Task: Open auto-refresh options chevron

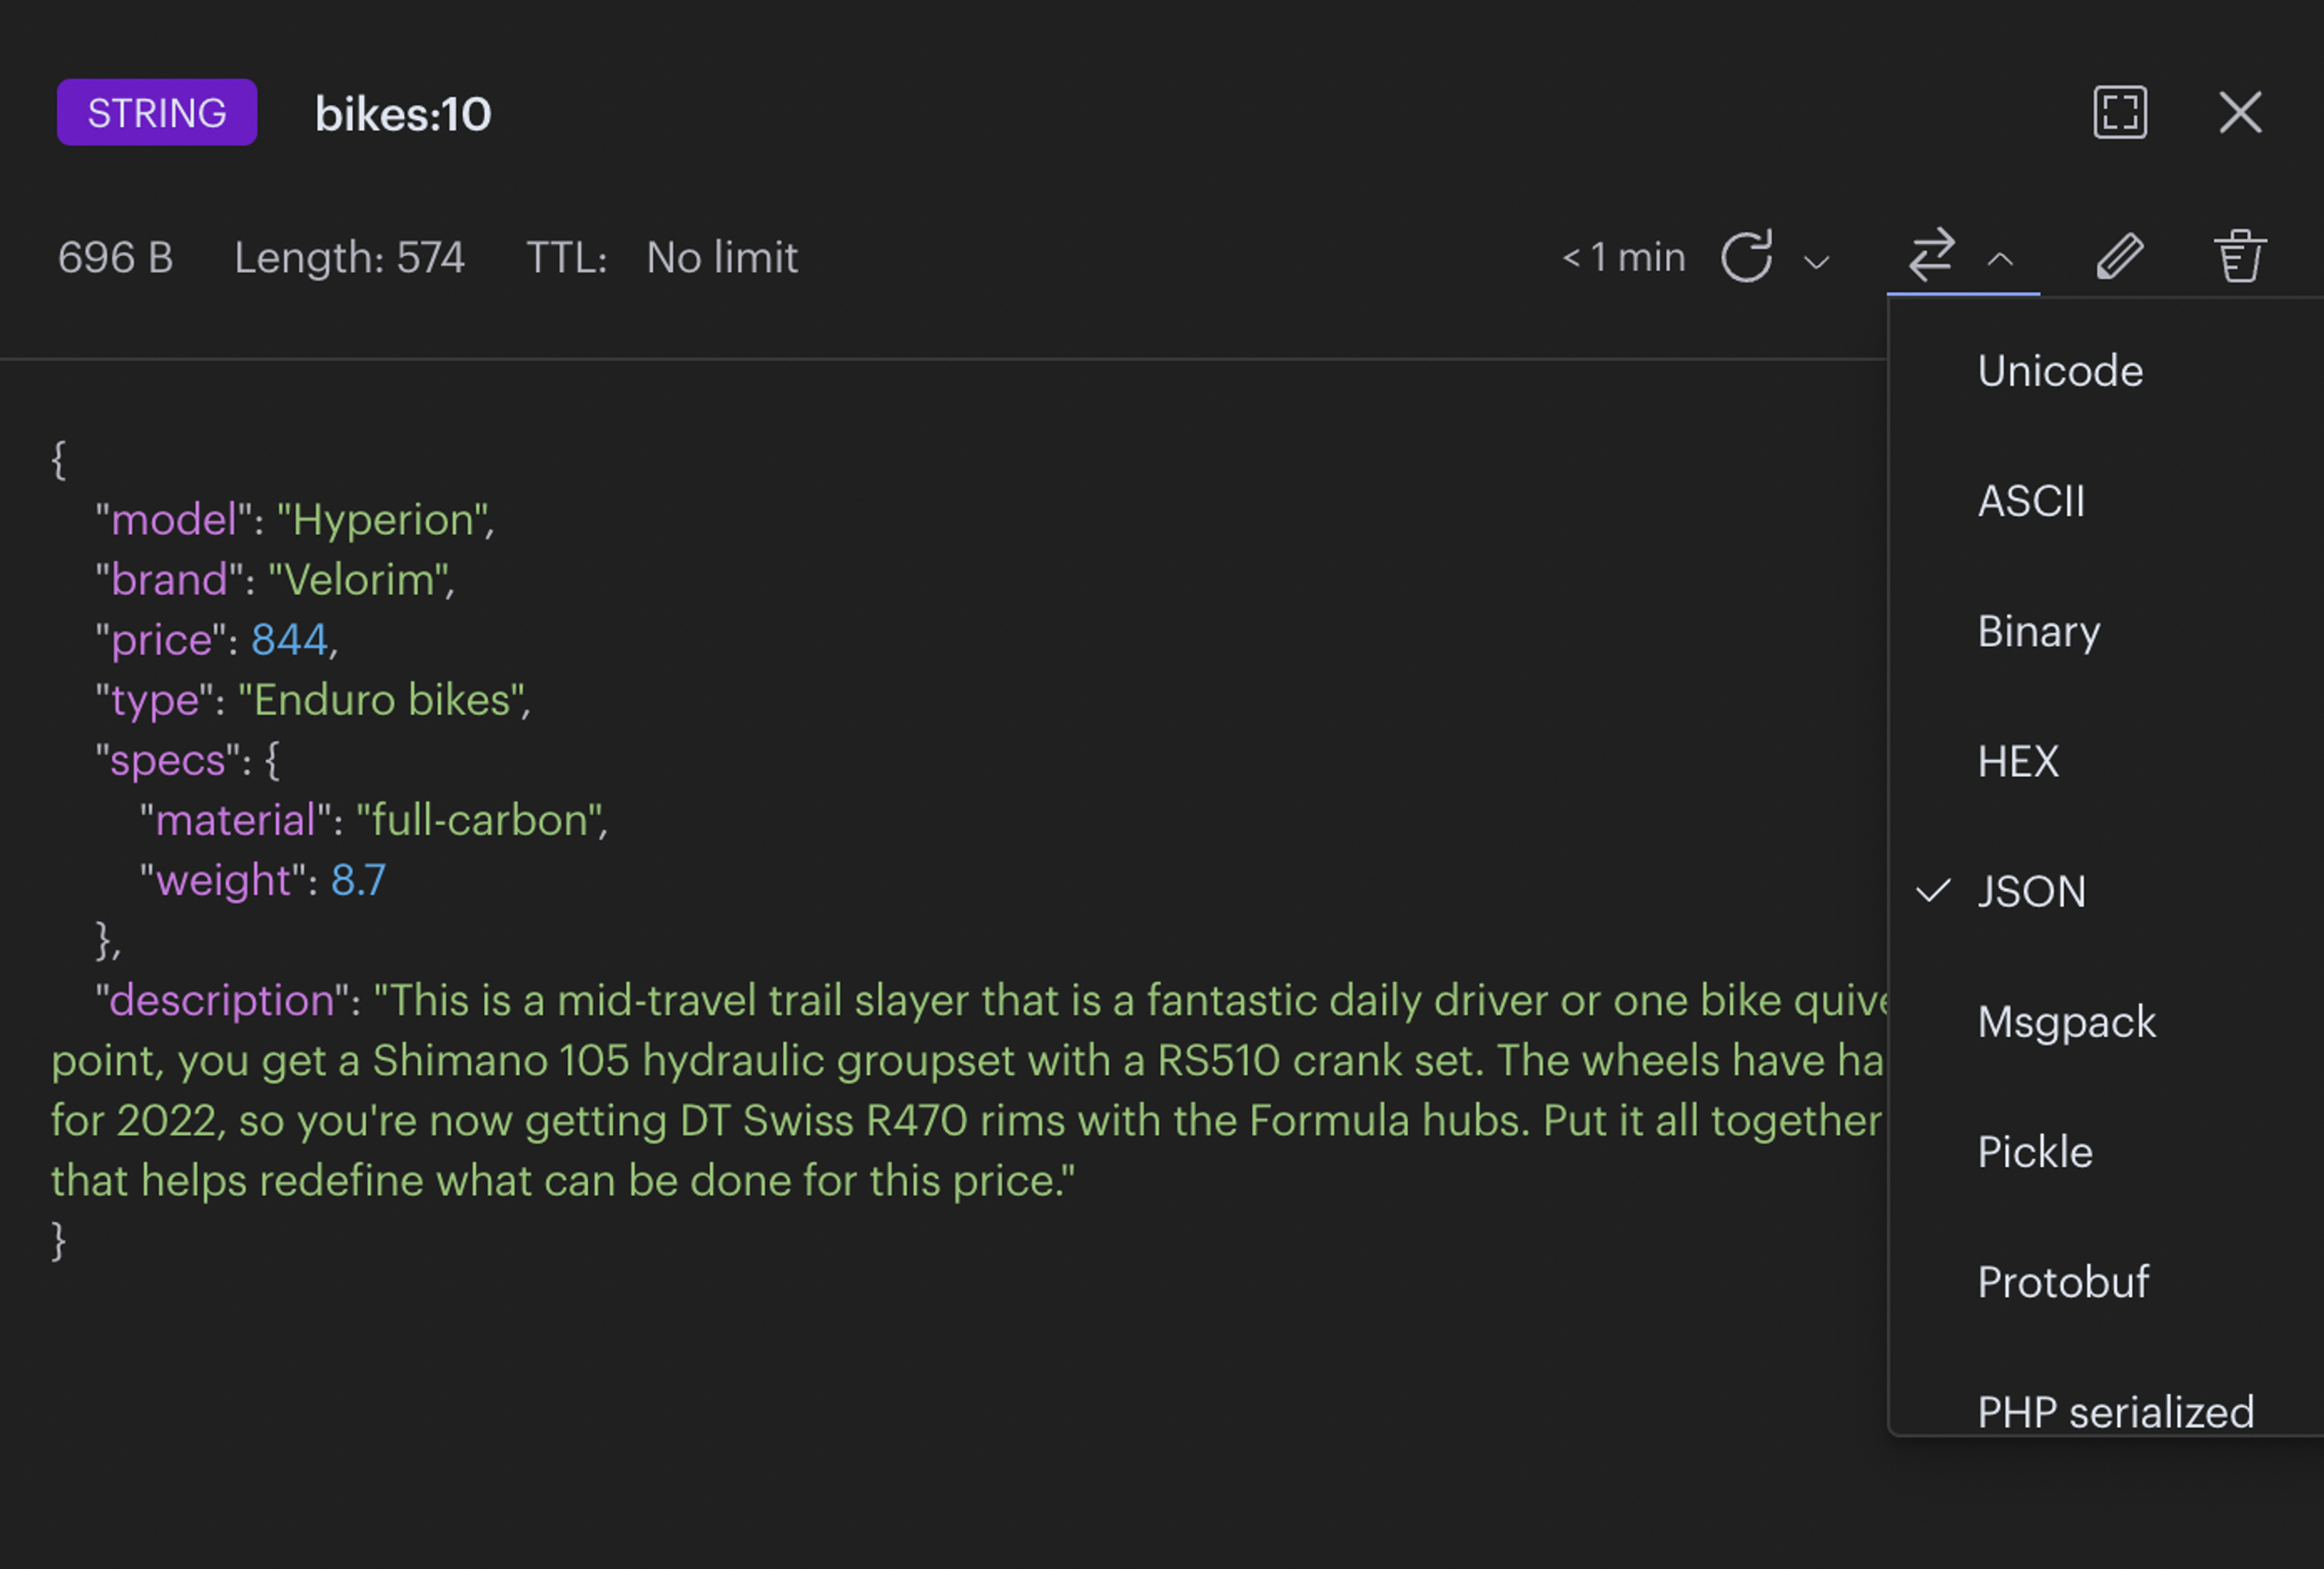Action: 1816,262
